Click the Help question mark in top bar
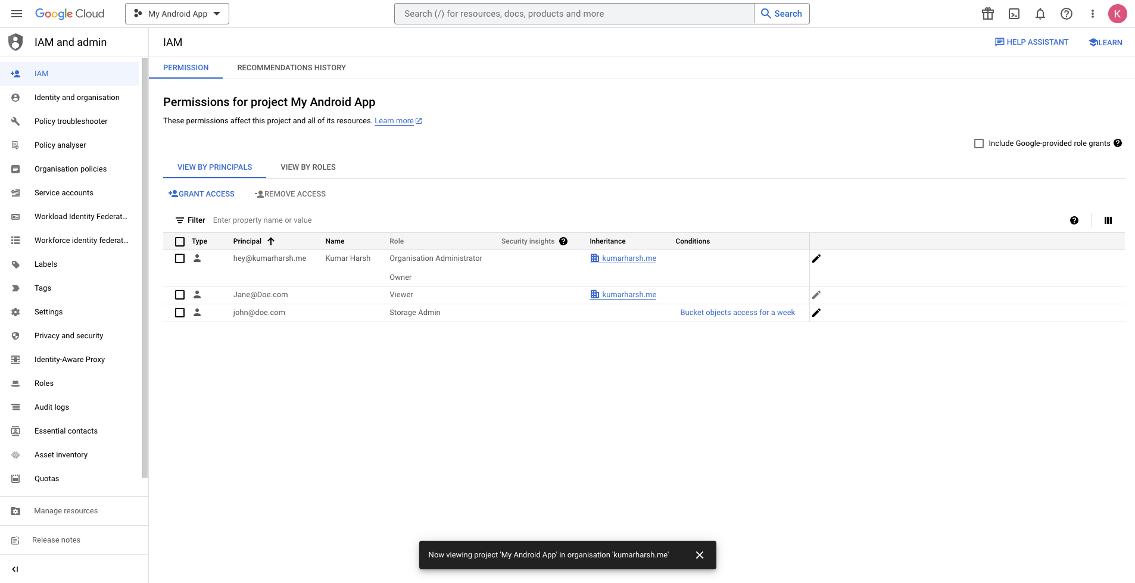 pos(1066,13)
